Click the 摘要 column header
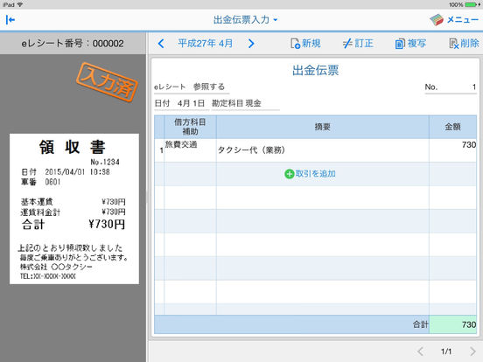This screenshot has width=483, height=362. click(323, 127)
